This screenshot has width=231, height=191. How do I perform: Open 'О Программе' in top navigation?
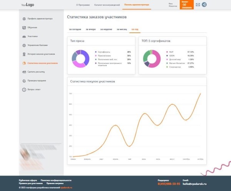tap(83, 5)
